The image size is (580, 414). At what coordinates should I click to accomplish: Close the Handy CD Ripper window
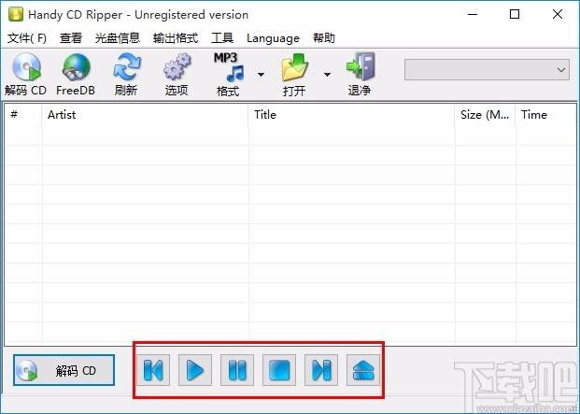tap(558, 14)
